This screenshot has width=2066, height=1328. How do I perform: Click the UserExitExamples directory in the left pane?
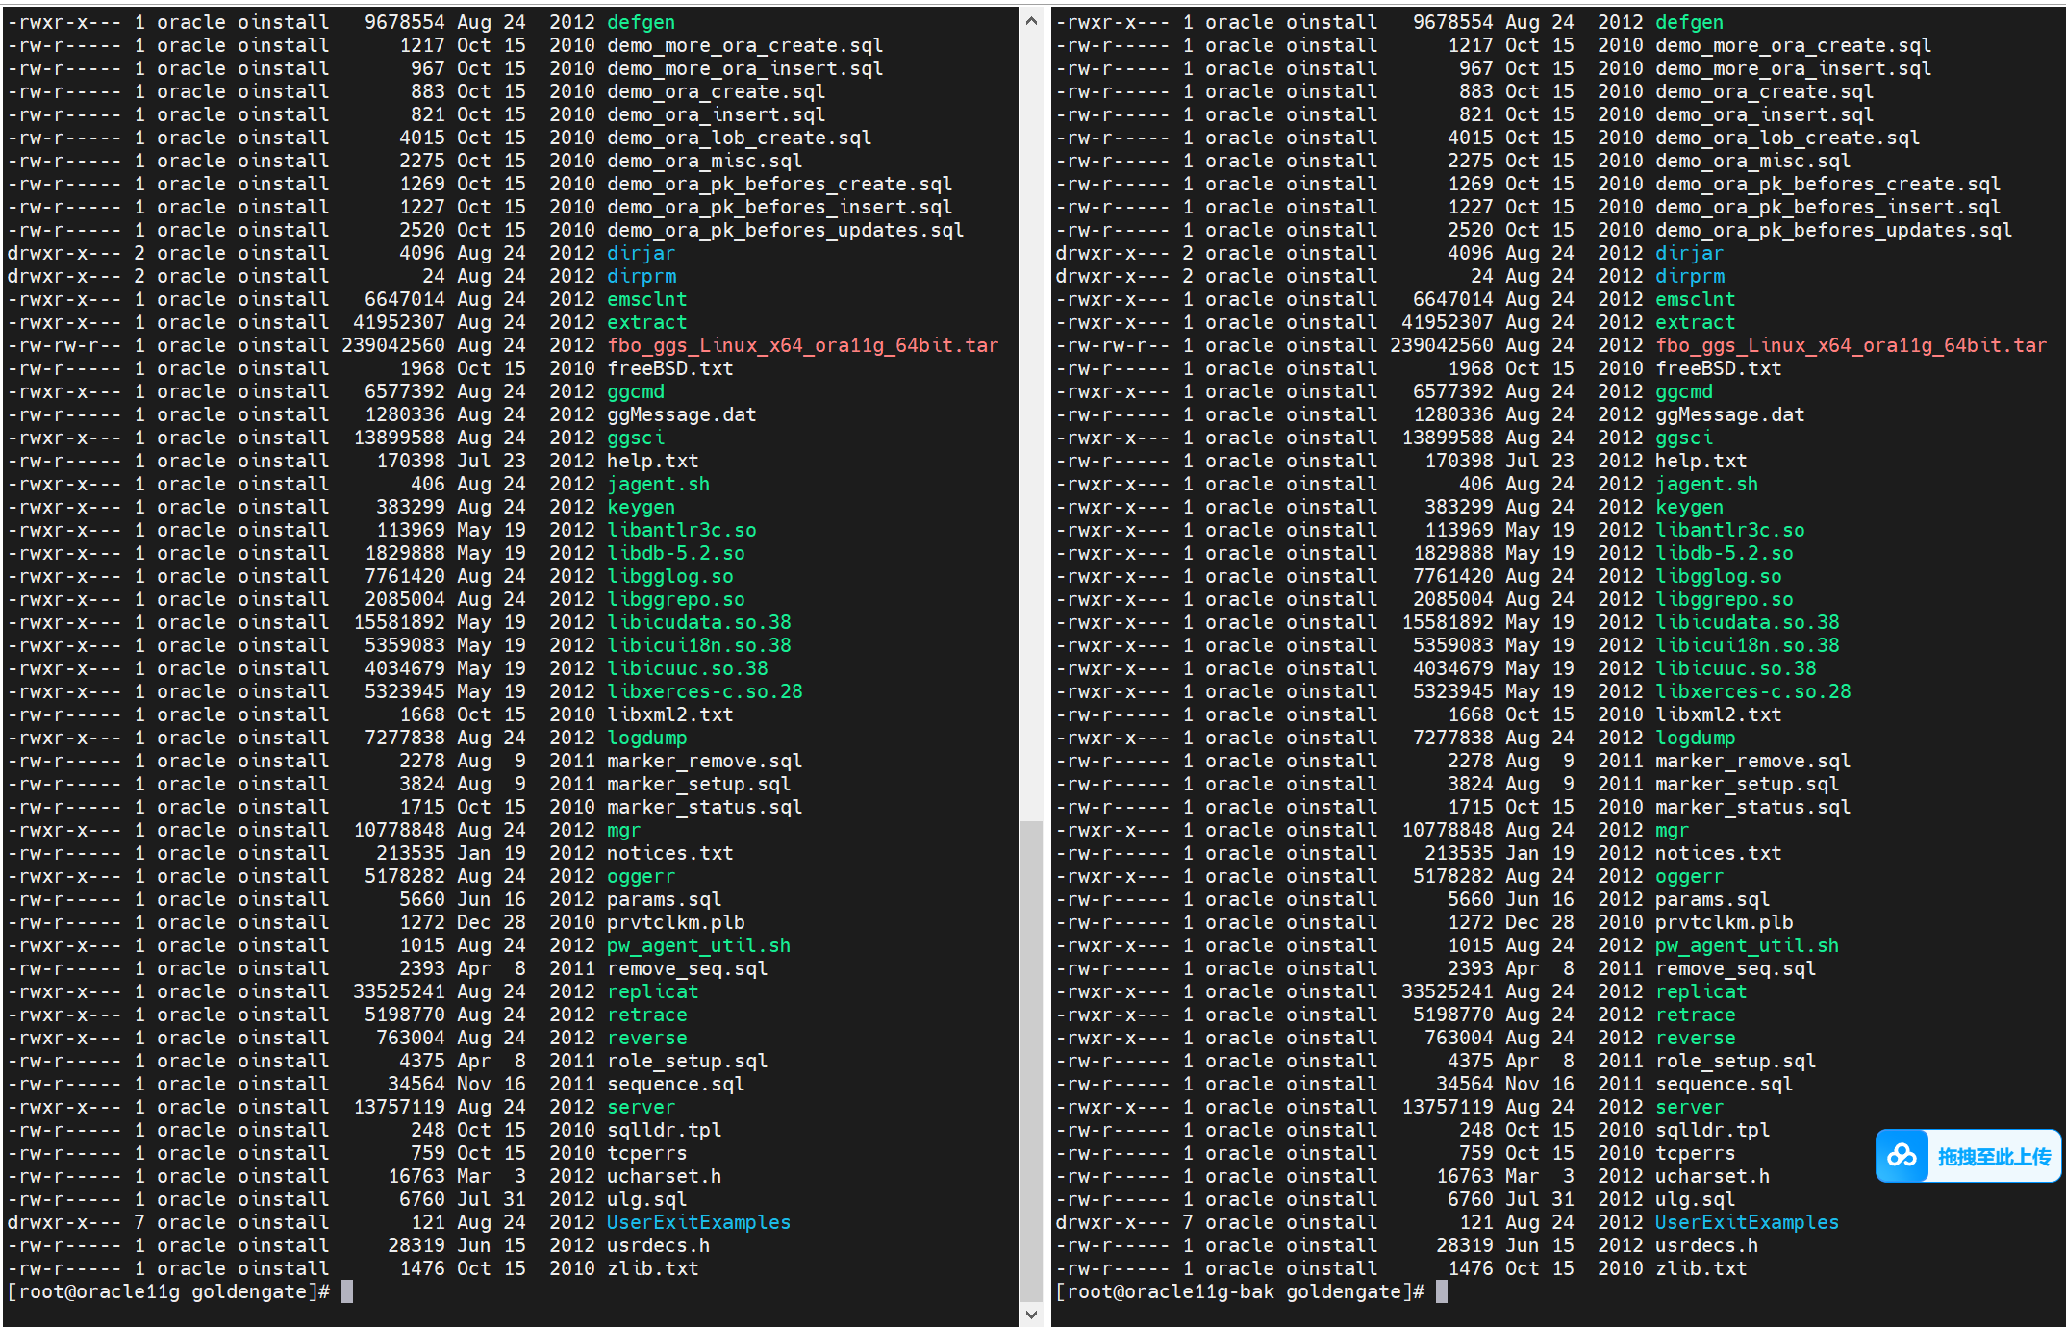[698, 1222]
